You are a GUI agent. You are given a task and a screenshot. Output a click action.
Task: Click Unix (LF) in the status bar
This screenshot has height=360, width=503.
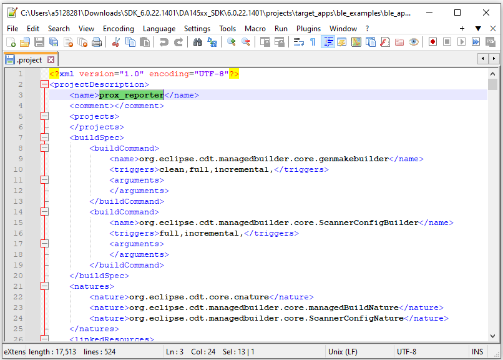pyautogui.click(x=343, y=352)
